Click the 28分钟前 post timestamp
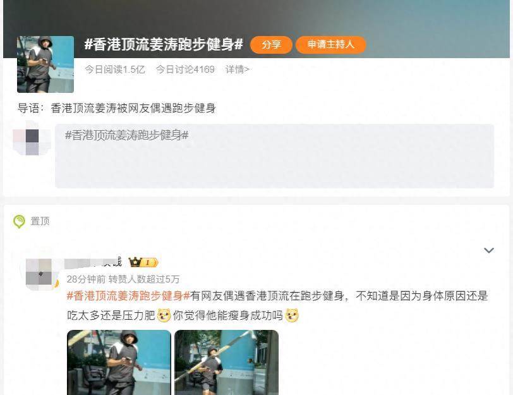Viewport: 513px width, 395px height. click(86, 279)
